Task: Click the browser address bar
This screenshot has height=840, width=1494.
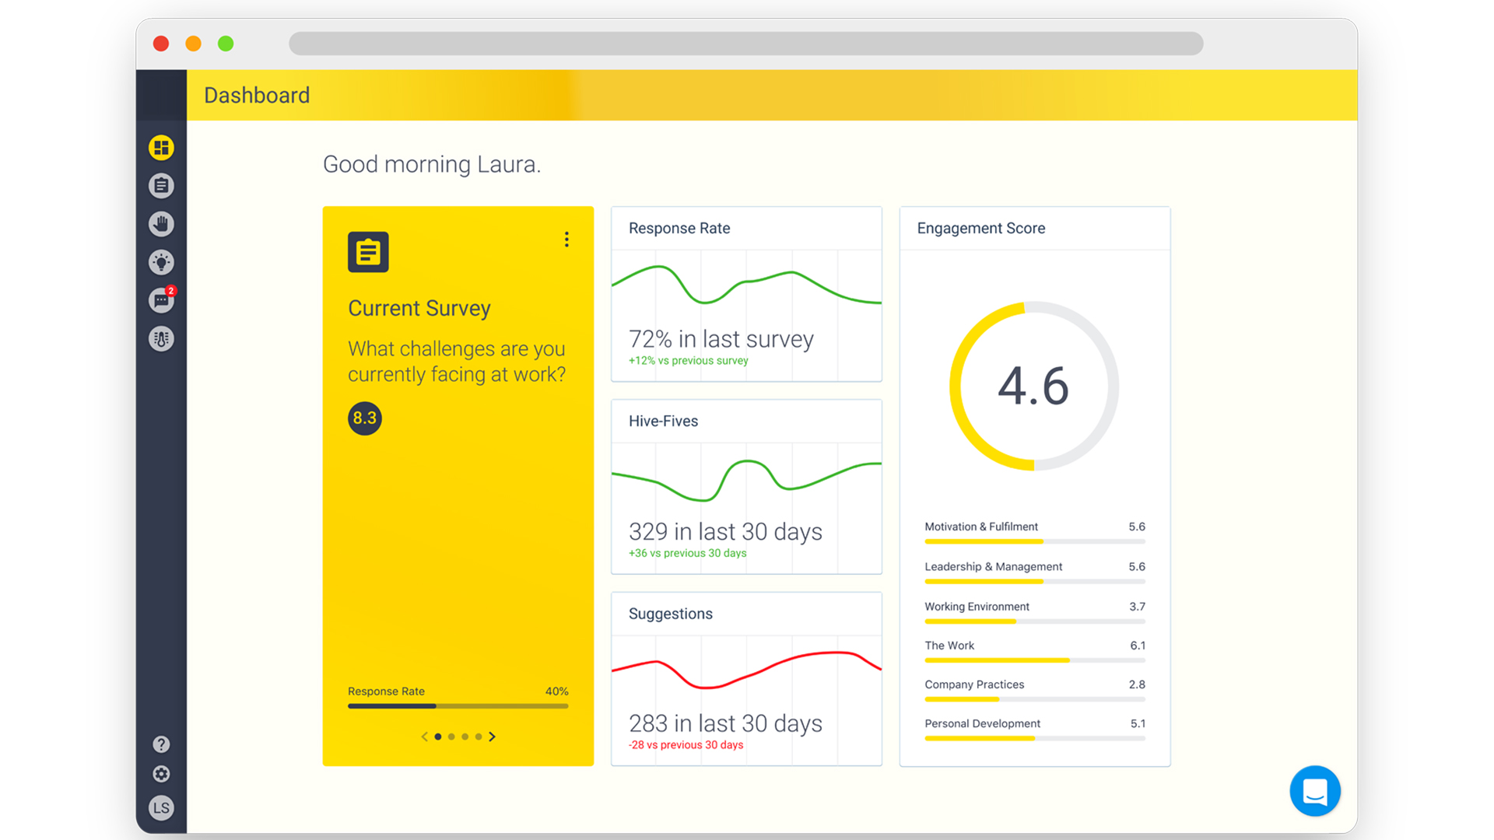Action: click(x=745, y=44)
